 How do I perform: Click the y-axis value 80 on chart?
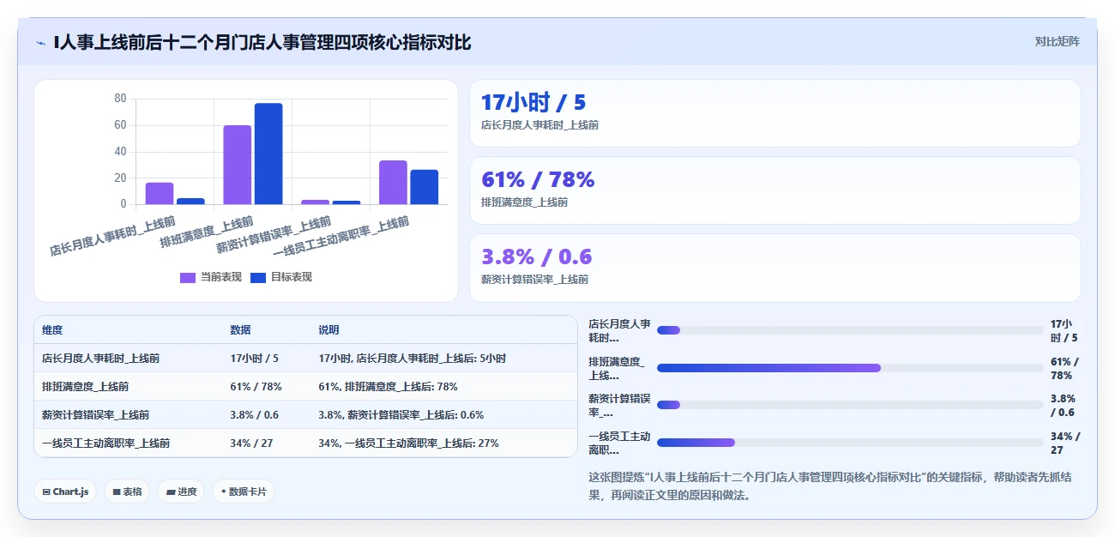[120, 99]
